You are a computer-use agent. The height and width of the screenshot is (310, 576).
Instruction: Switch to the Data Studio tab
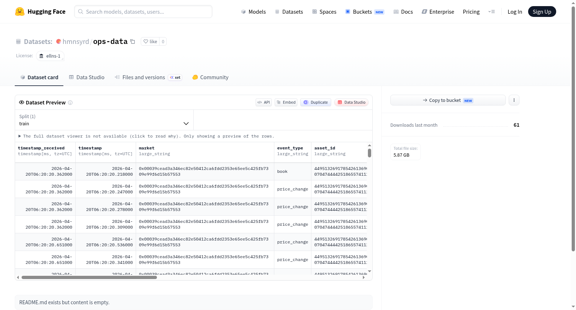point(87,77)
